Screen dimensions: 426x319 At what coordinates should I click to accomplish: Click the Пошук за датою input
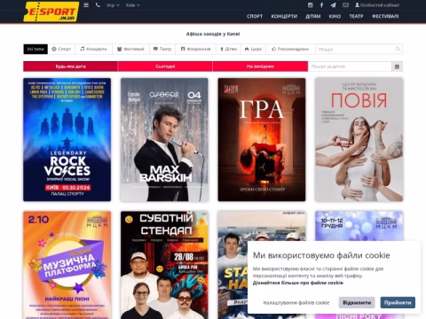[x=350, y=66]
